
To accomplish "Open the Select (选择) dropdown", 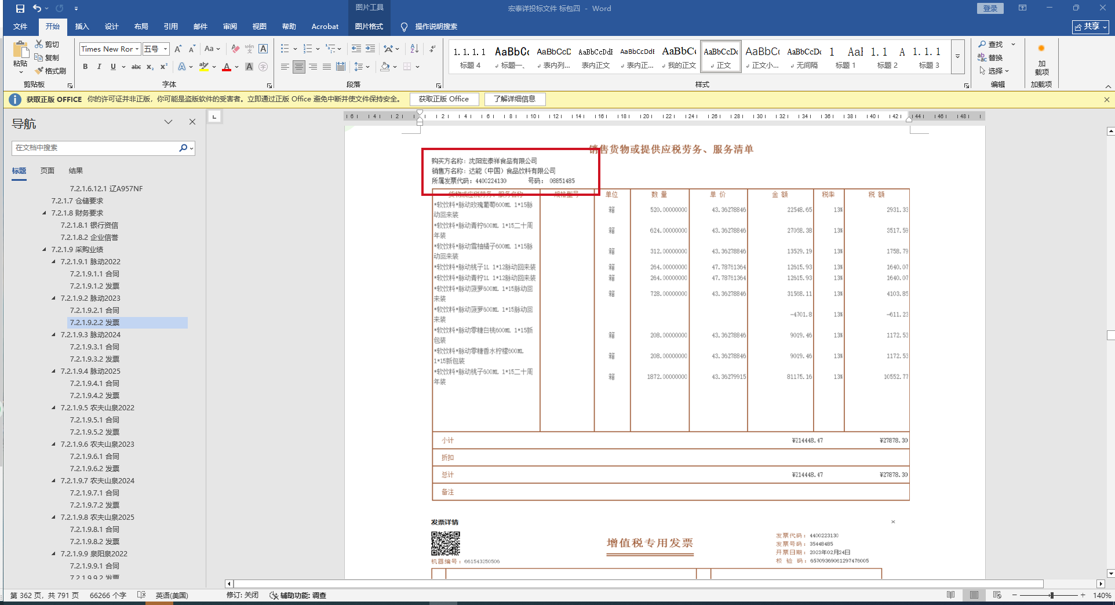I will (994, 71).
